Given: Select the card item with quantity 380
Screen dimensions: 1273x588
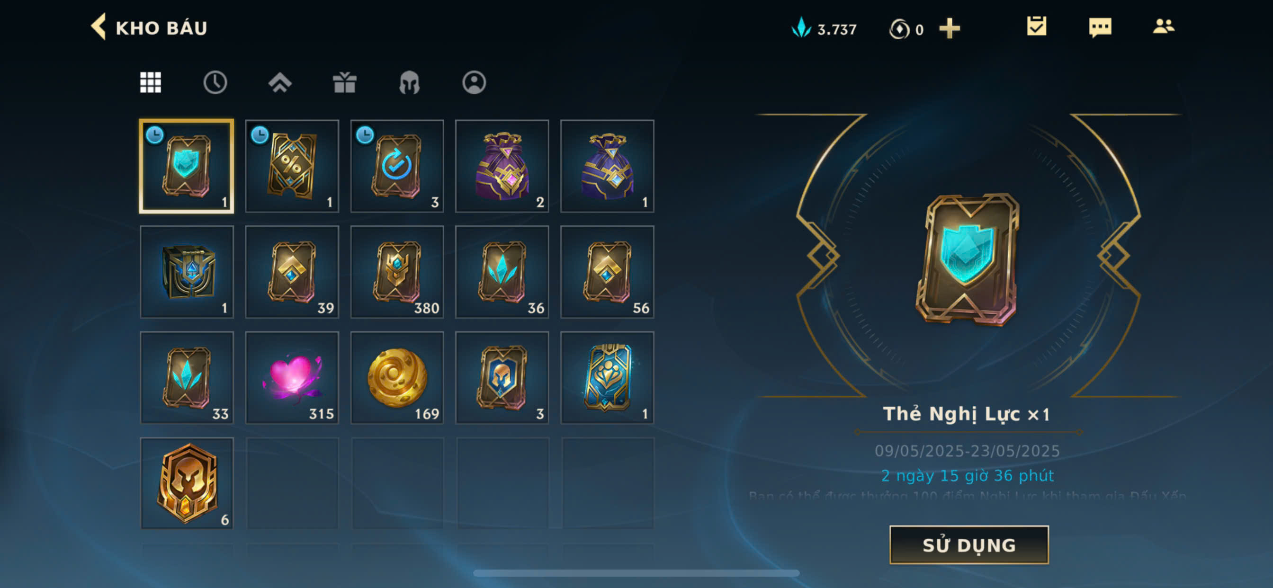Looking at the screenshot, I should tap(397, 272).
